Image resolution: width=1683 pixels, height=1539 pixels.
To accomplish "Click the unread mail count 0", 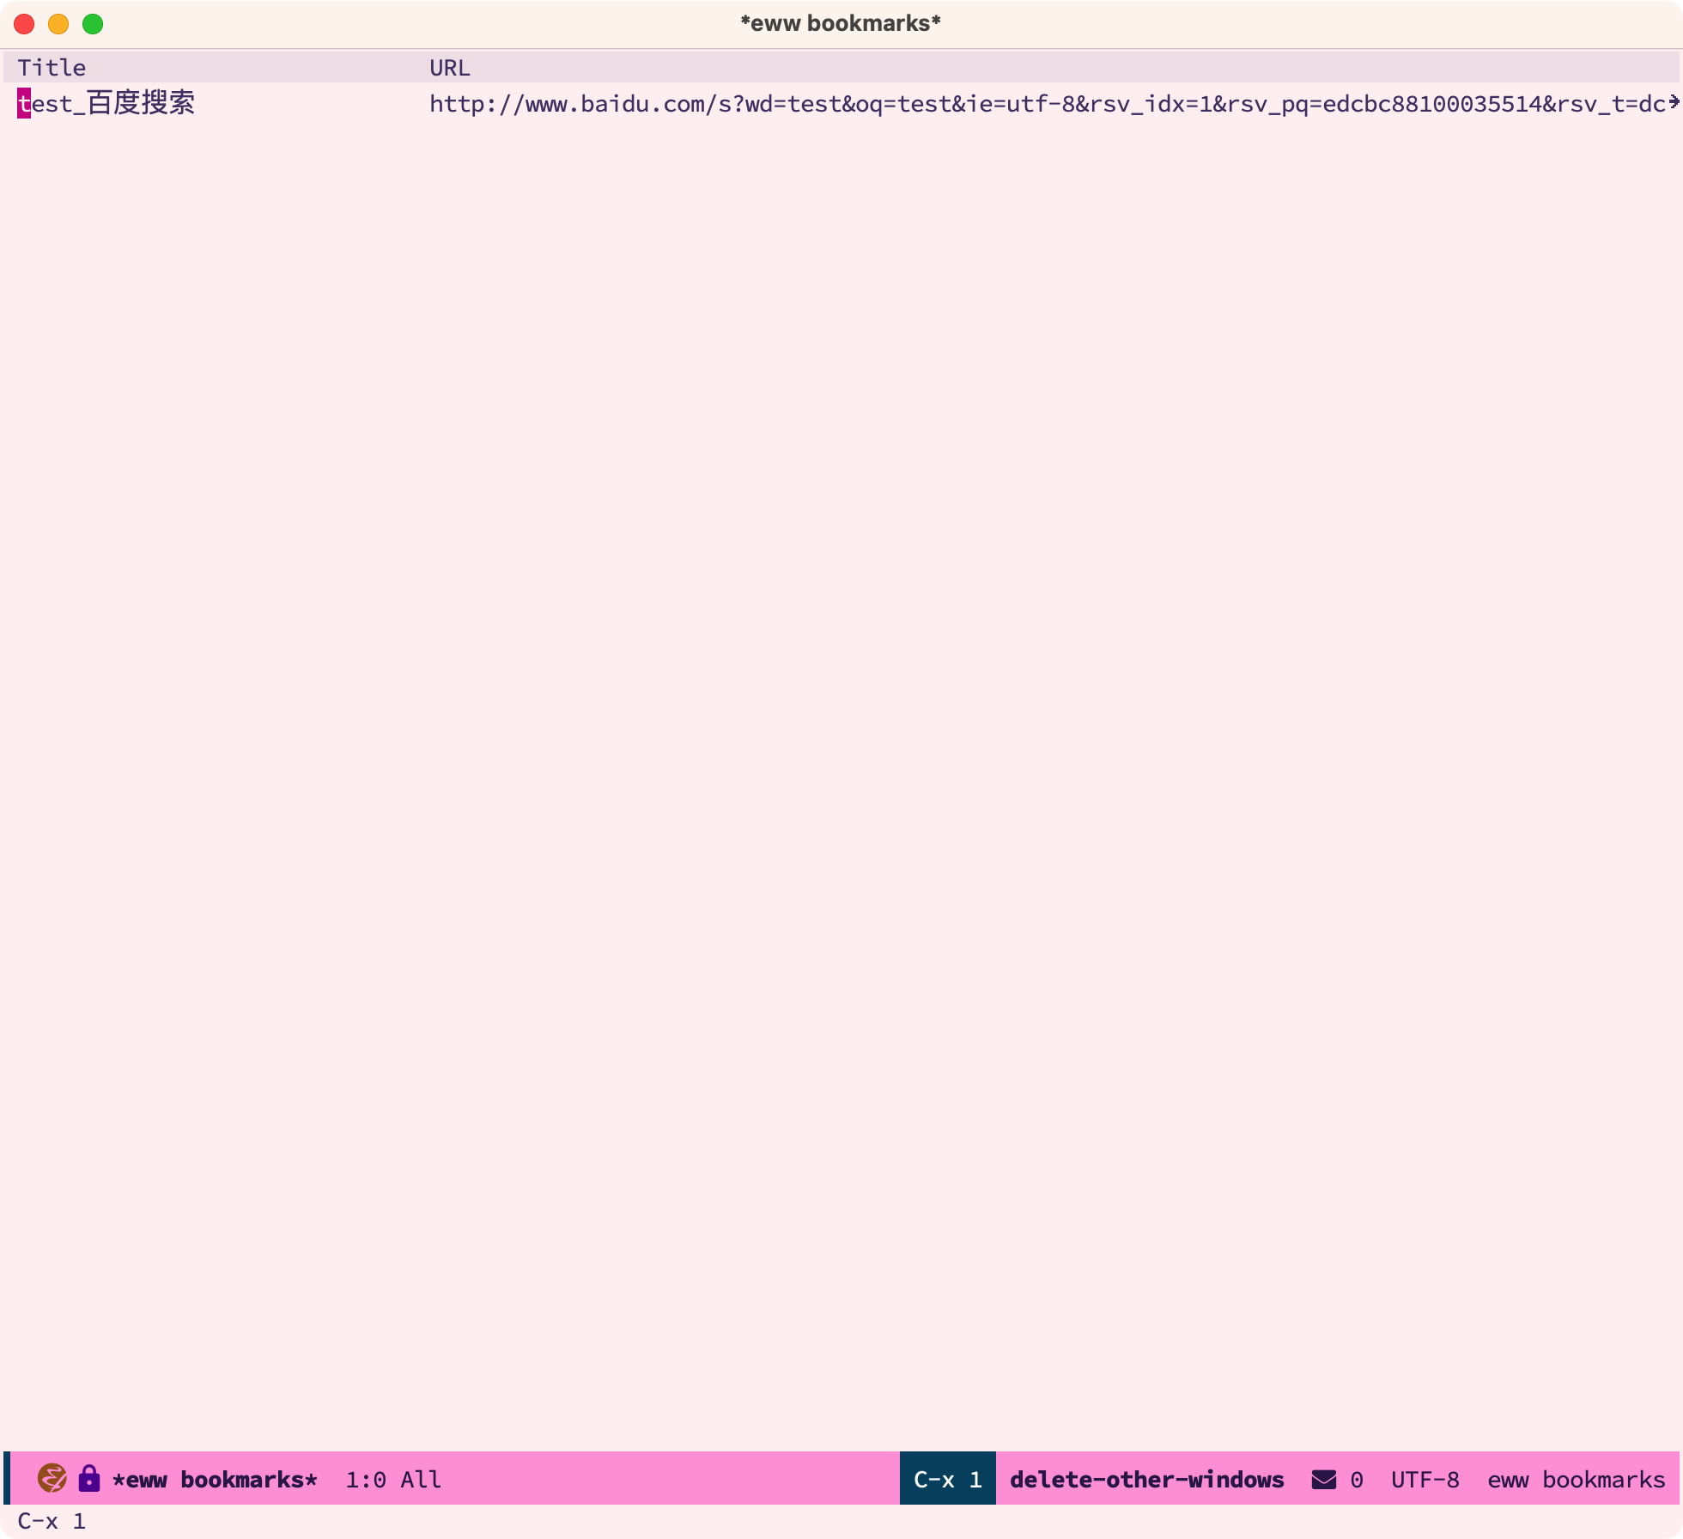I will click(x=1357, y=1479).
